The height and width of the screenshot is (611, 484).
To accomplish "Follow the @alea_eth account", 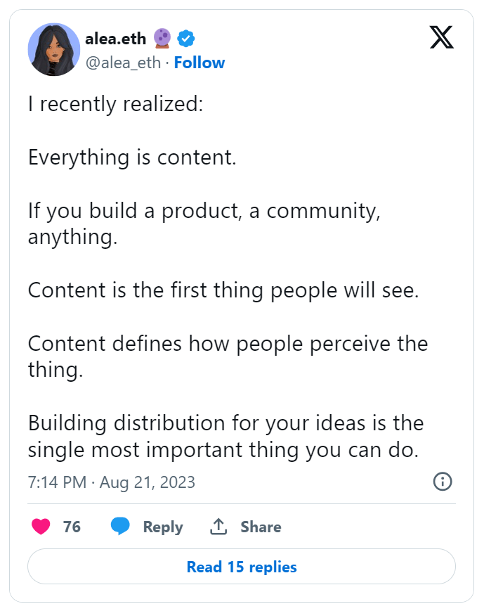I will pos(200,63).
